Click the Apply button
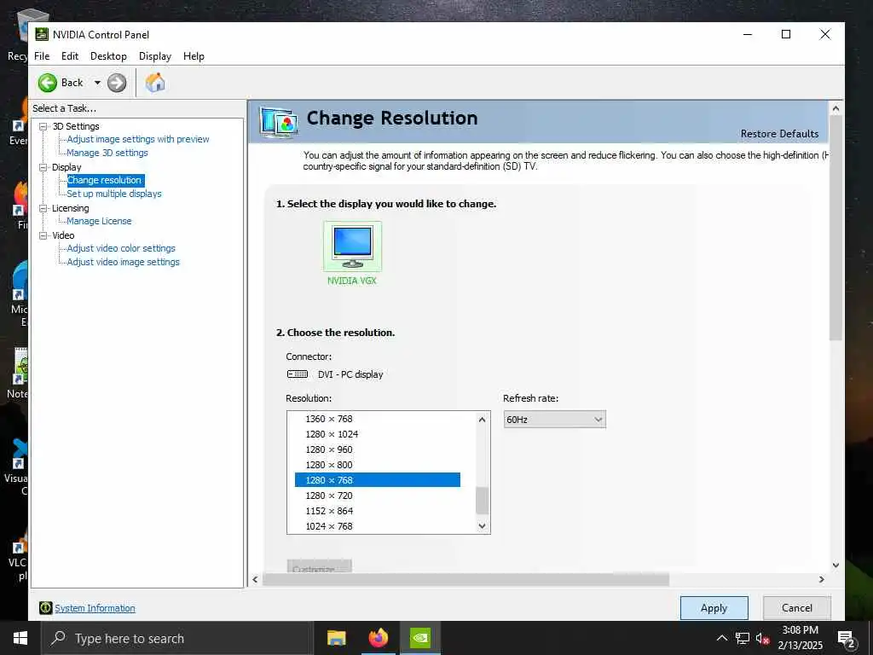 pyautogui.click(x=714, y=607)
